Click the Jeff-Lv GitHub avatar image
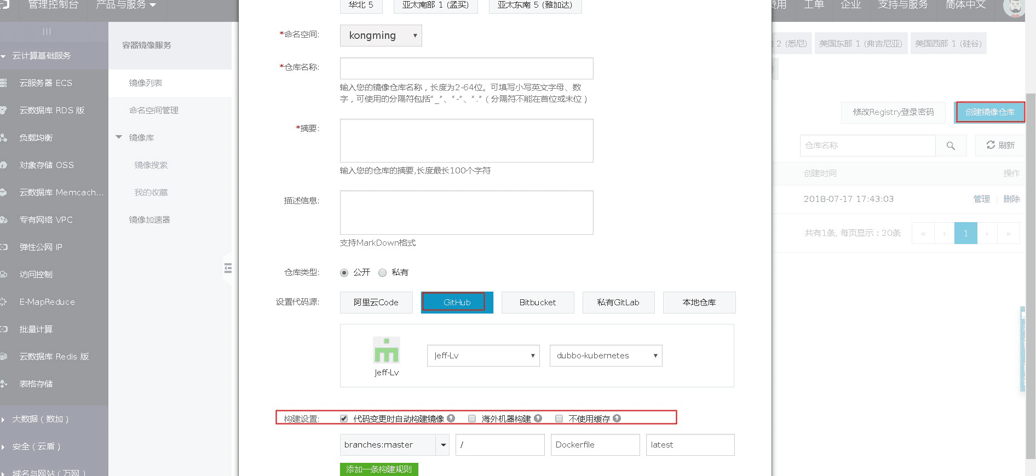Viewport: 1036px width, 476px height. click(387, 350)
